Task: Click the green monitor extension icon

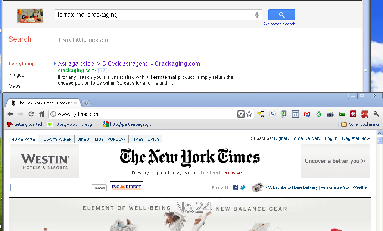Action: 284,114
